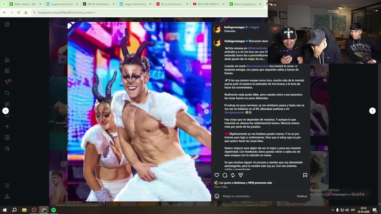Click the address bar URL
381x214 pixels.
(x=67, y=12)
